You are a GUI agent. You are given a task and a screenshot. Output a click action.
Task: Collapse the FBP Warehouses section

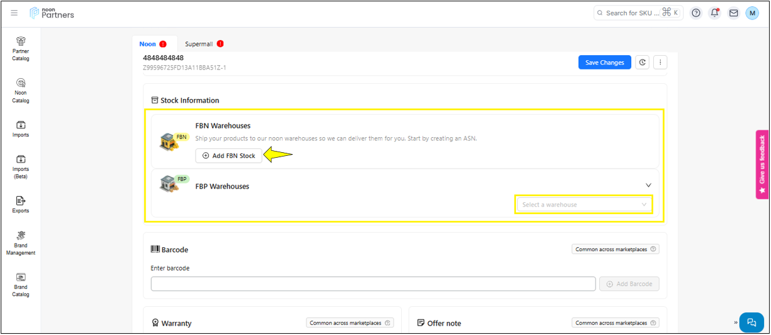point(648,185)
